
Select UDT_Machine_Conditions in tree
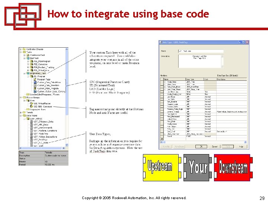coord(45,131)
